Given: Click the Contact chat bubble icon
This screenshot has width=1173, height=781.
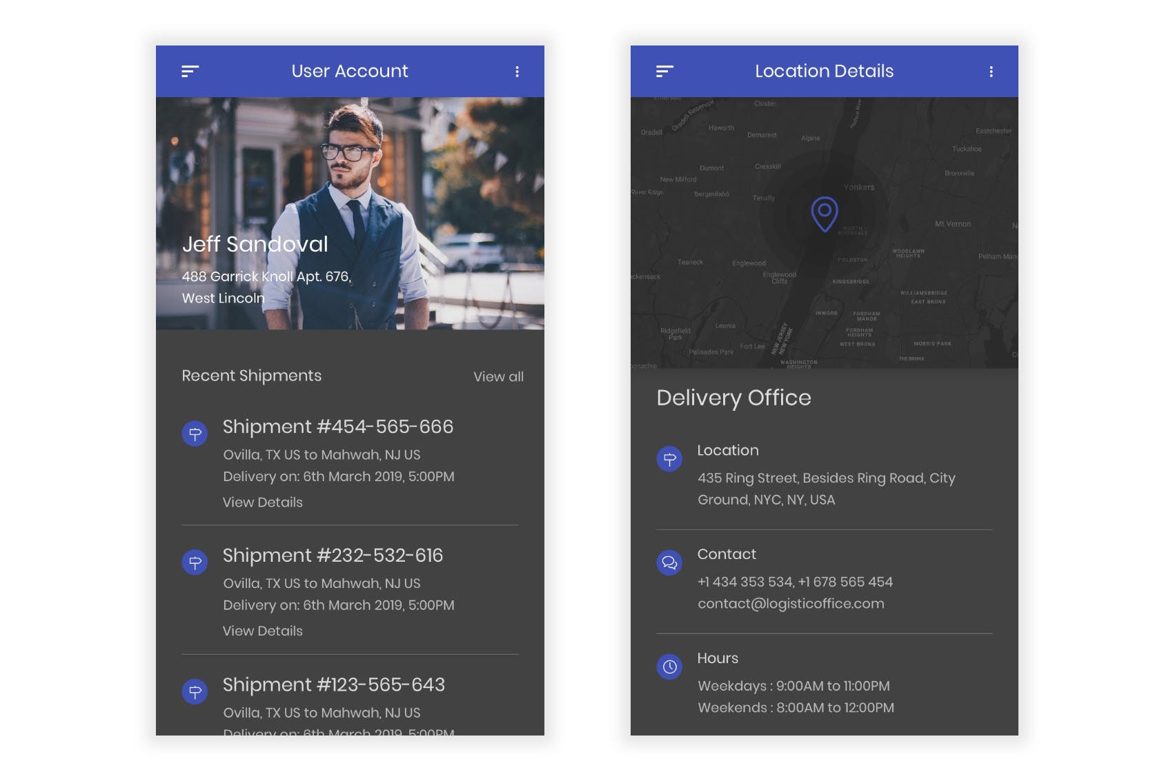Looking at the screenshot, I should click(x=669, y=562).
